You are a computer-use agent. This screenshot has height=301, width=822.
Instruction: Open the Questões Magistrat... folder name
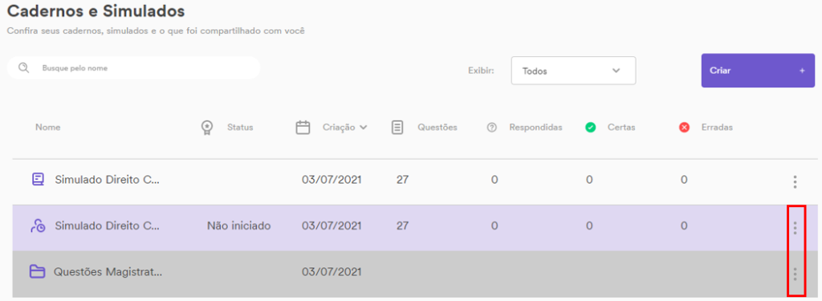[108, 272]
